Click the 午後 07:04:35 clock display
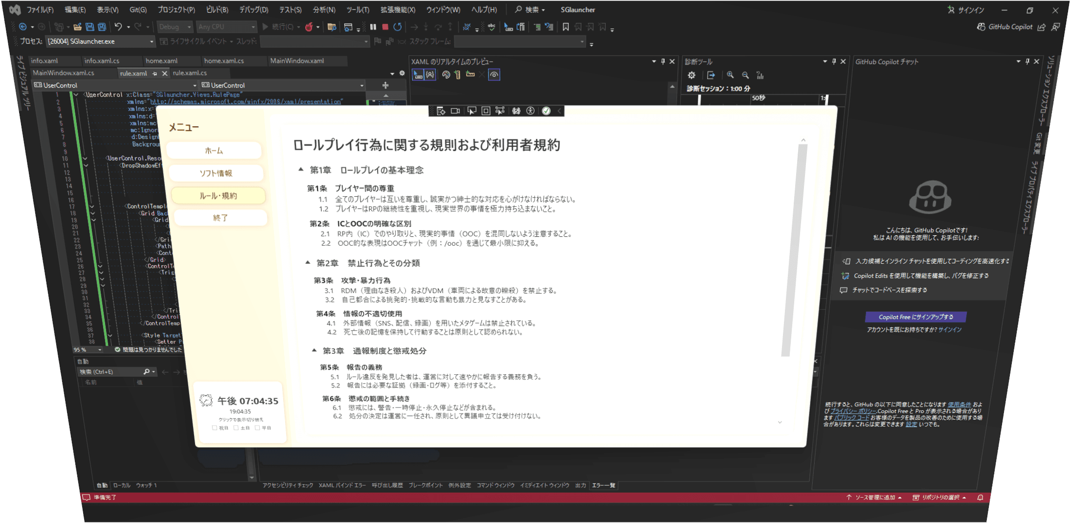Image resolution: width=1071 pixels, height=523 pixels. coord(248,401)
